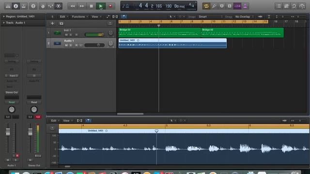Click the 190 tempo value in LCD

[169, 6]
